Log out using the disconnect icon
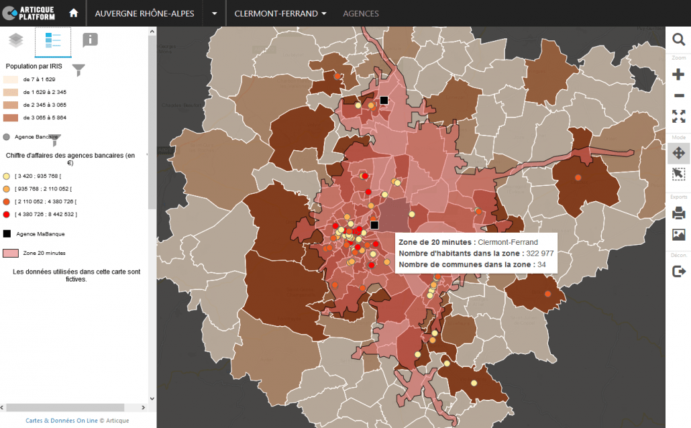 (678, 272)
